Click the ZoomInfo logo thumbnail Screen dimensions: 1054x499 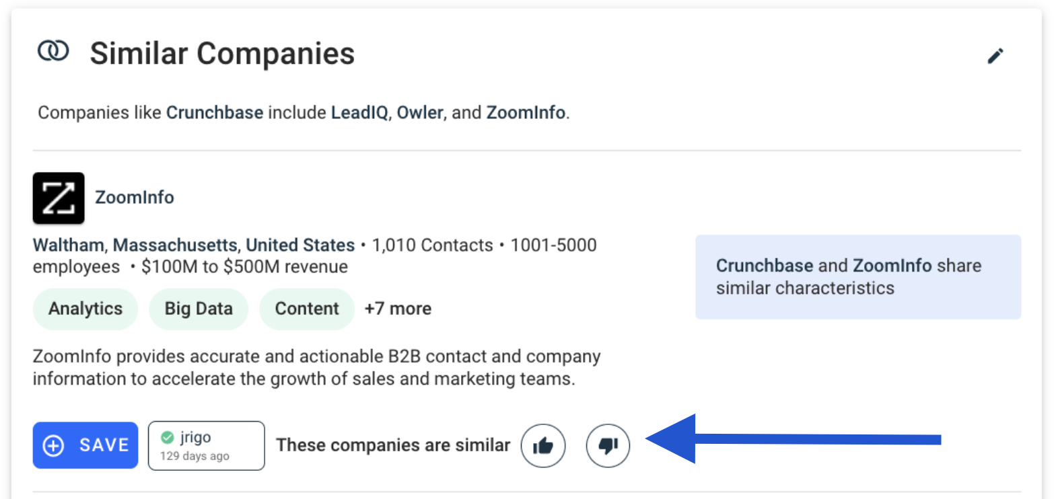(x=59, y=198)
